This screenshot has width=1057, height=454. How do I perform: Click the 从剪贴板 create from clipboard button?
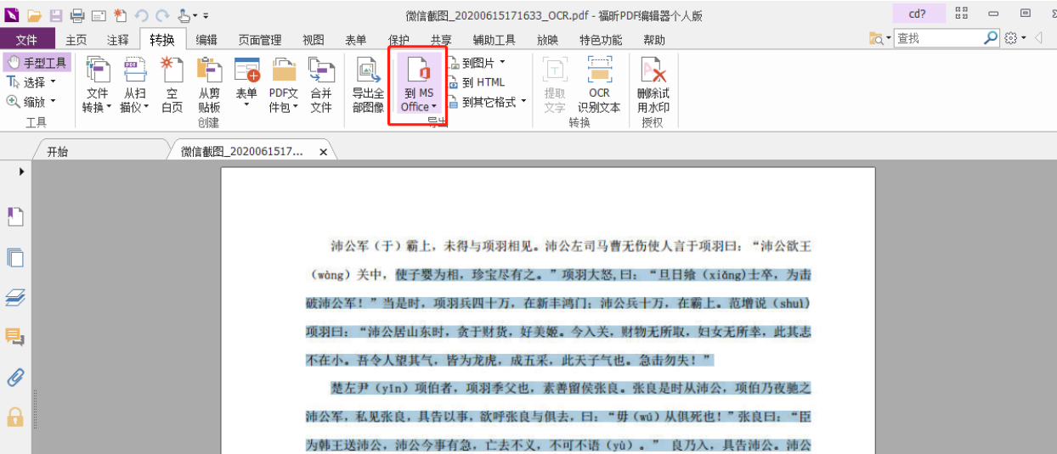click(209, 85)
